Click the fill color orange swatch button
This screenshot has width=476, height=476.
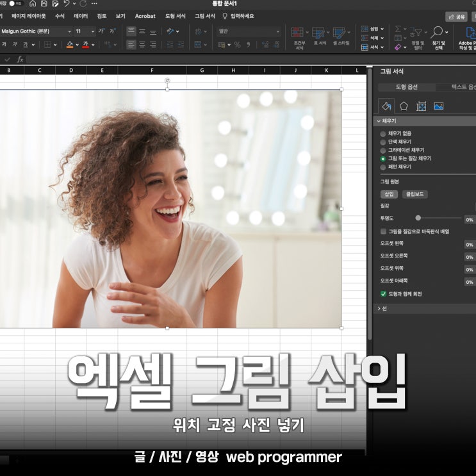(x=70, y=45)
